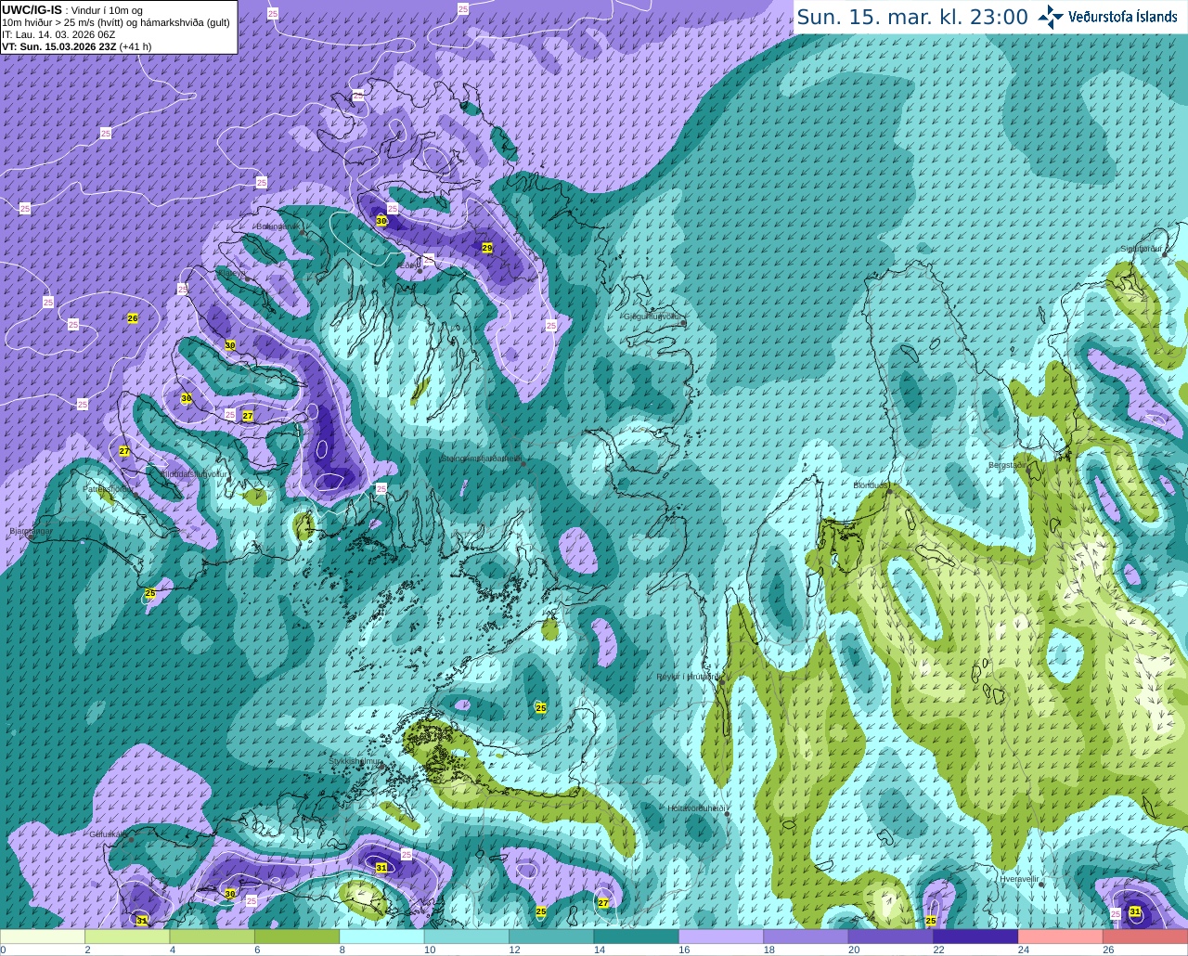Select the 12–14 m/s teal legend swatch
The width and height of the screenshot is (1188, 956).
point(552,937)
